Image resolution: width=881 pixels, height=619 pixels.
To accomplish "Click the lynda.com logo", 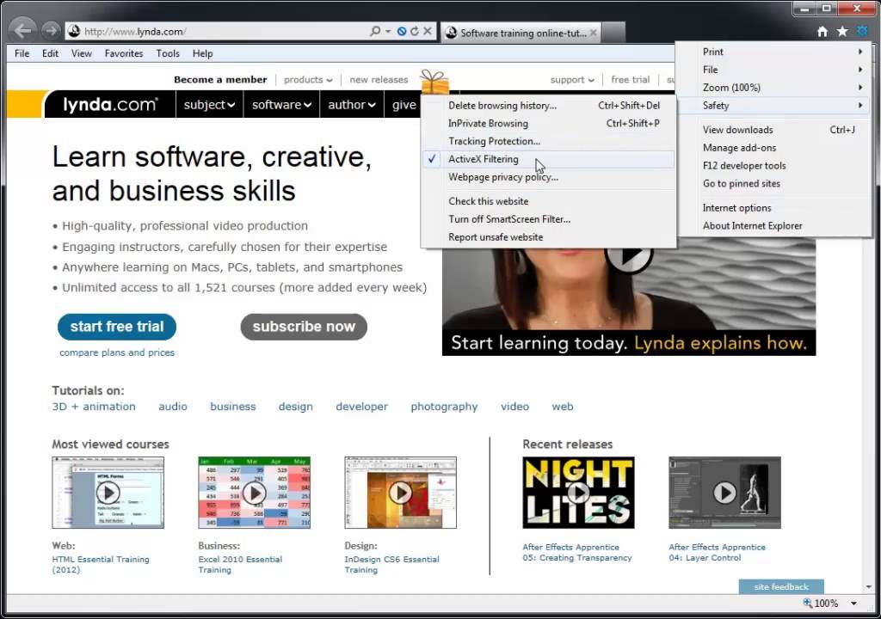I will (110, 105).
